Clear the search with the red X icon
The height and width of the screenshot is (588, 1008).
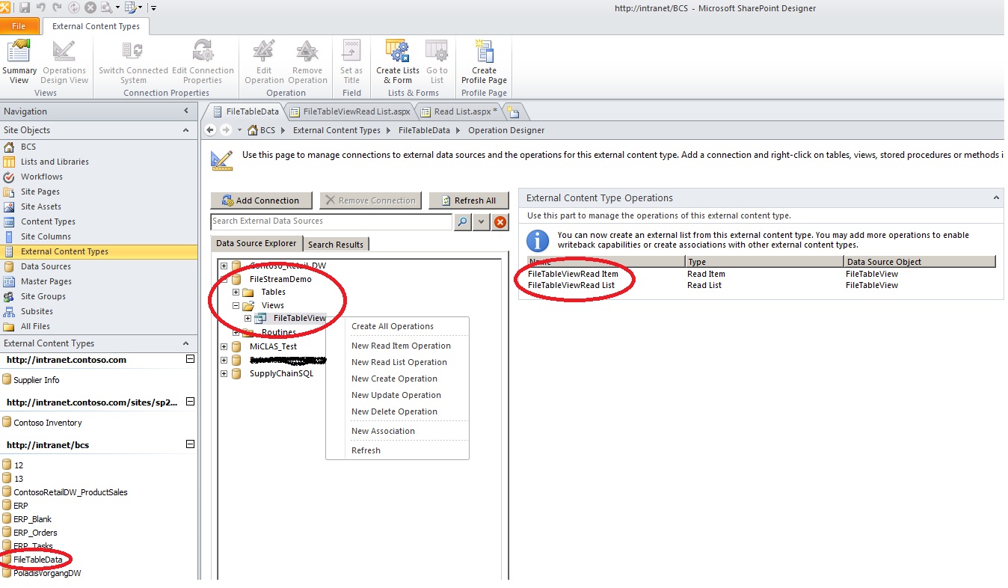tap(500, 222)
